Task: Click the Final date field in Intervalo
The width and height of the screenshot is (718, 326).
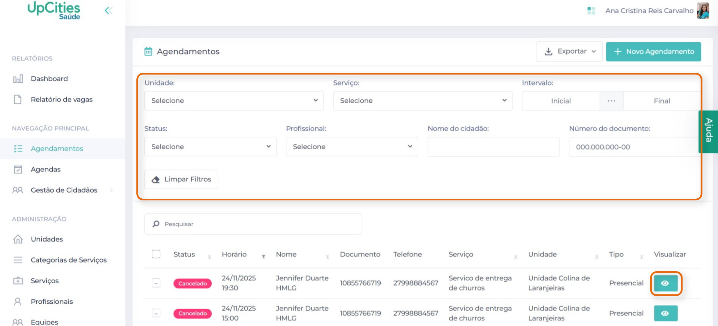Action: (x=662, y=101)
